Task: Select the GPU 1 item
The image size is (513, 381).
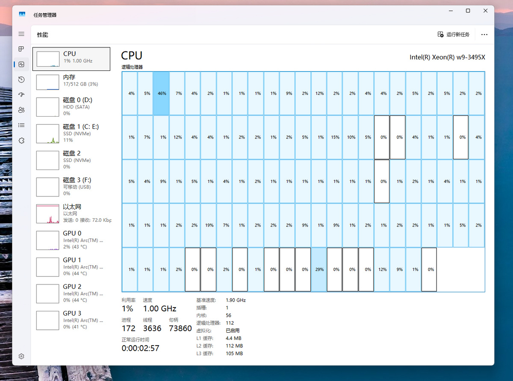Action: [x=71, y=267]
